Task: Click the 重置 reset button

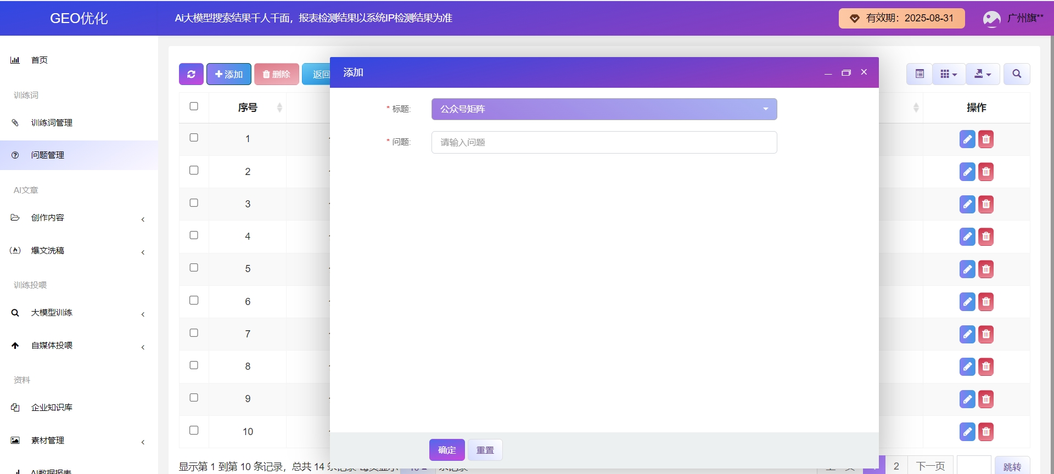Action: point(485,450)
